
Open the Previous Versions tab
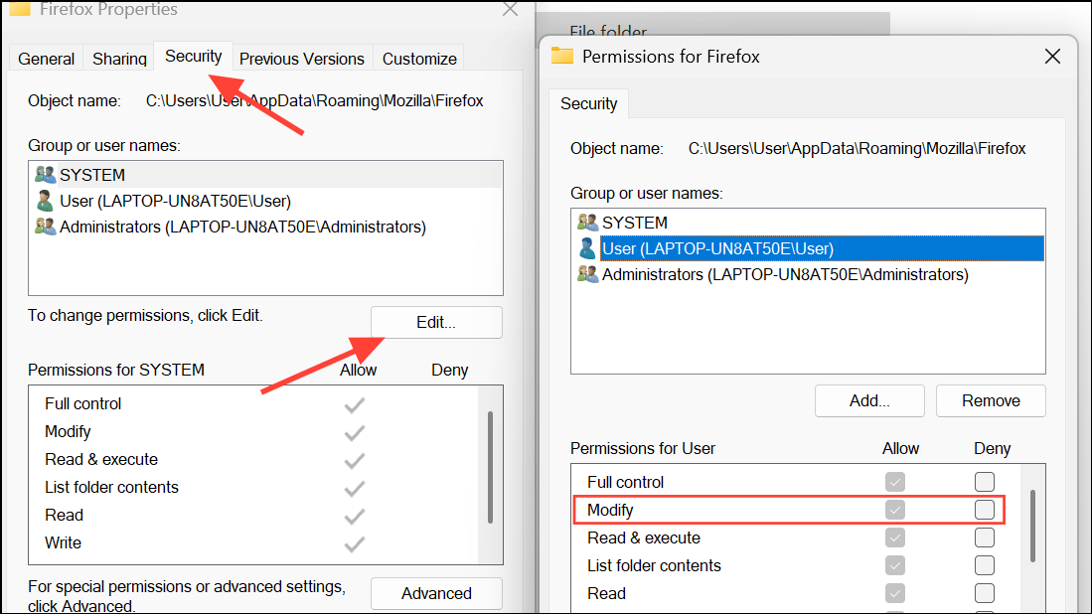click(x=301, y=59)
